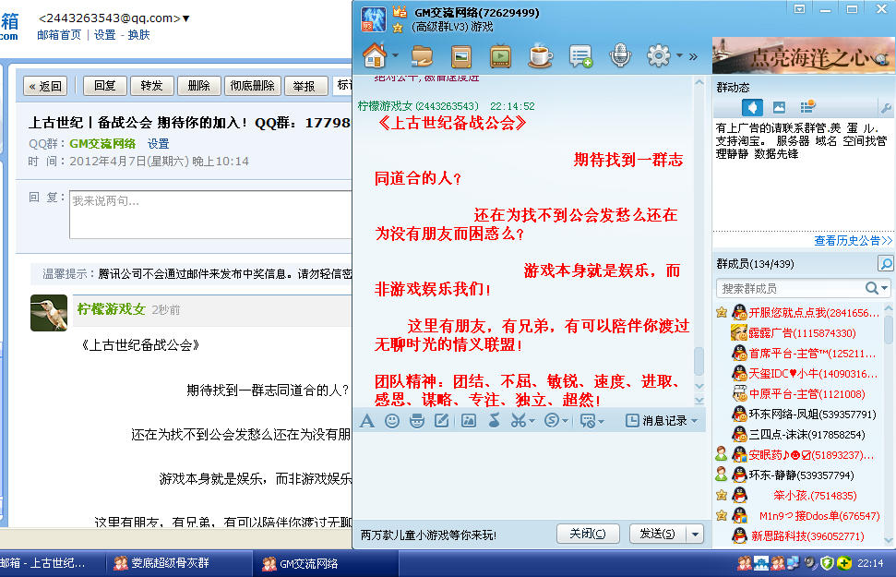This screenshot has width=896, height=577.
Task: Open group settings gear icon
Action: click(x=658, y=55)
